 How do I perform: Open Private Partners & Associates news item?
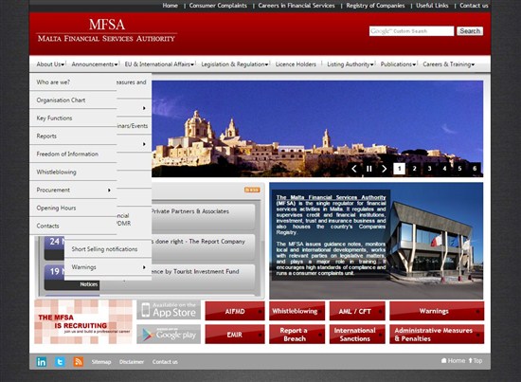coord(190,211)
